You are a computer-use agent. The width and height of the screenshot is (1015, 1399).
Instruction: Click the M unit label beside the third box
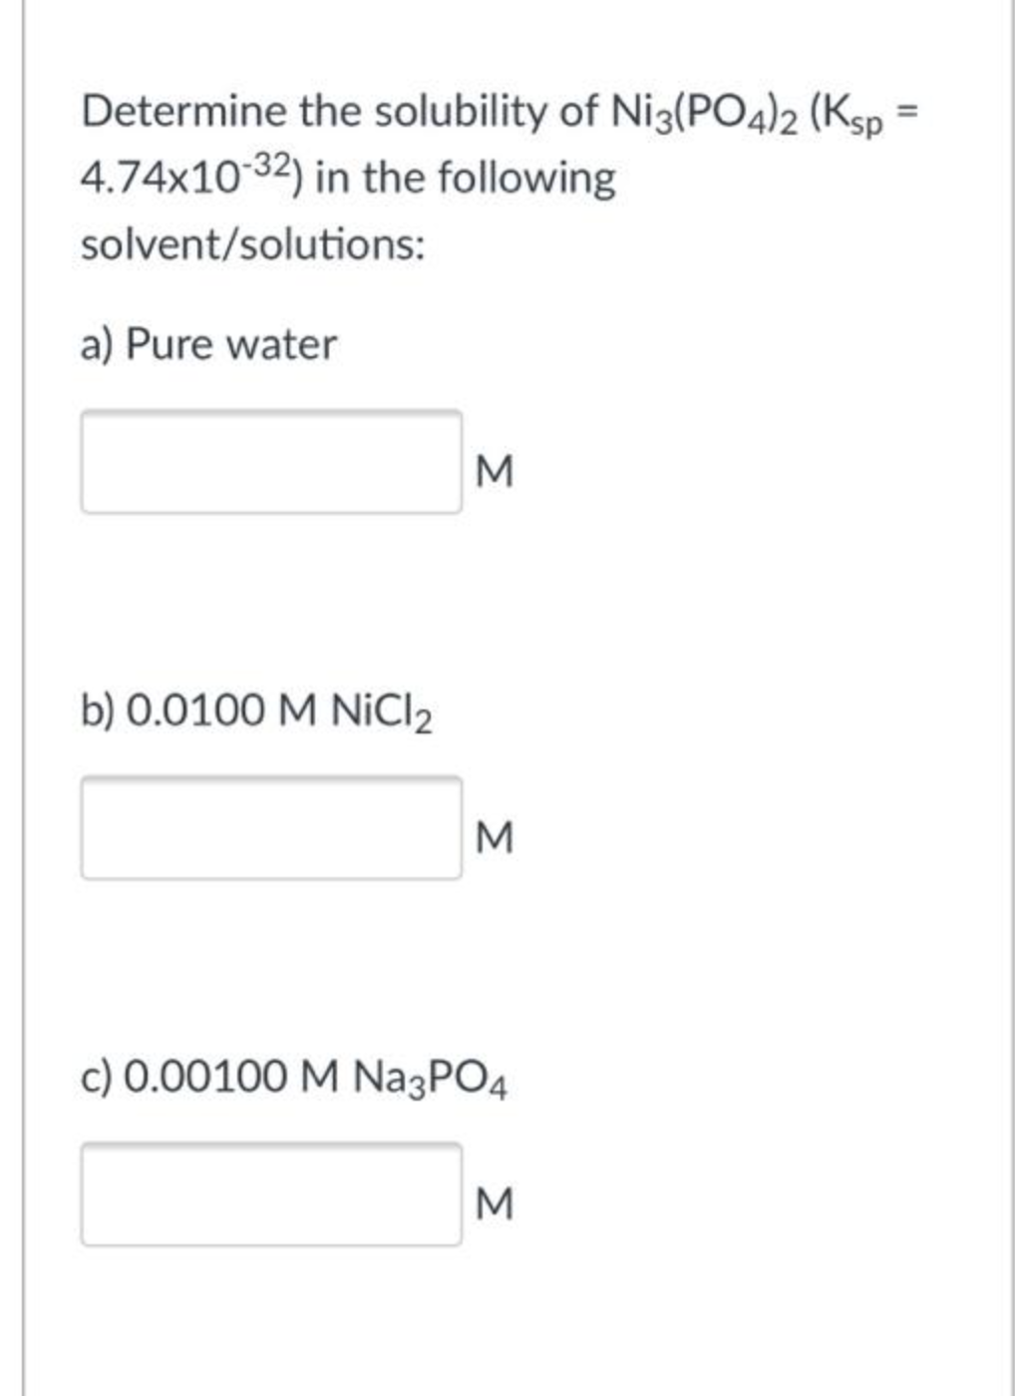pyautogui.click(x=494, y=1202)
